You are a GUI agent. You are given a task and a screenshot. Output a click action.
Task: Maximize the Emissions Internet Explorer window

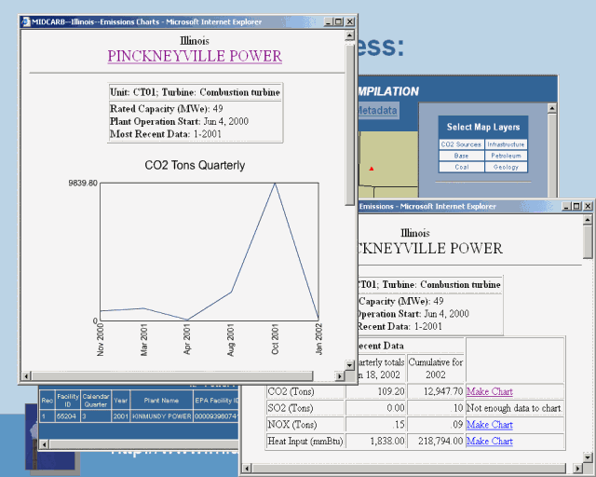click(x=576, y=206)
